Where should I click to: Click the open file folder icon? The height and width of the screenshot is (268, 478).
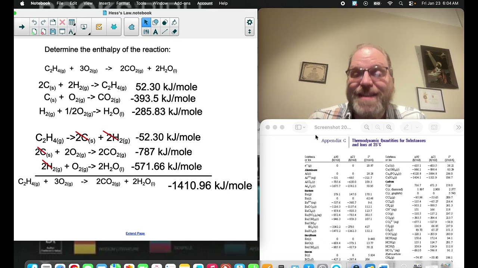click(53, 22)
